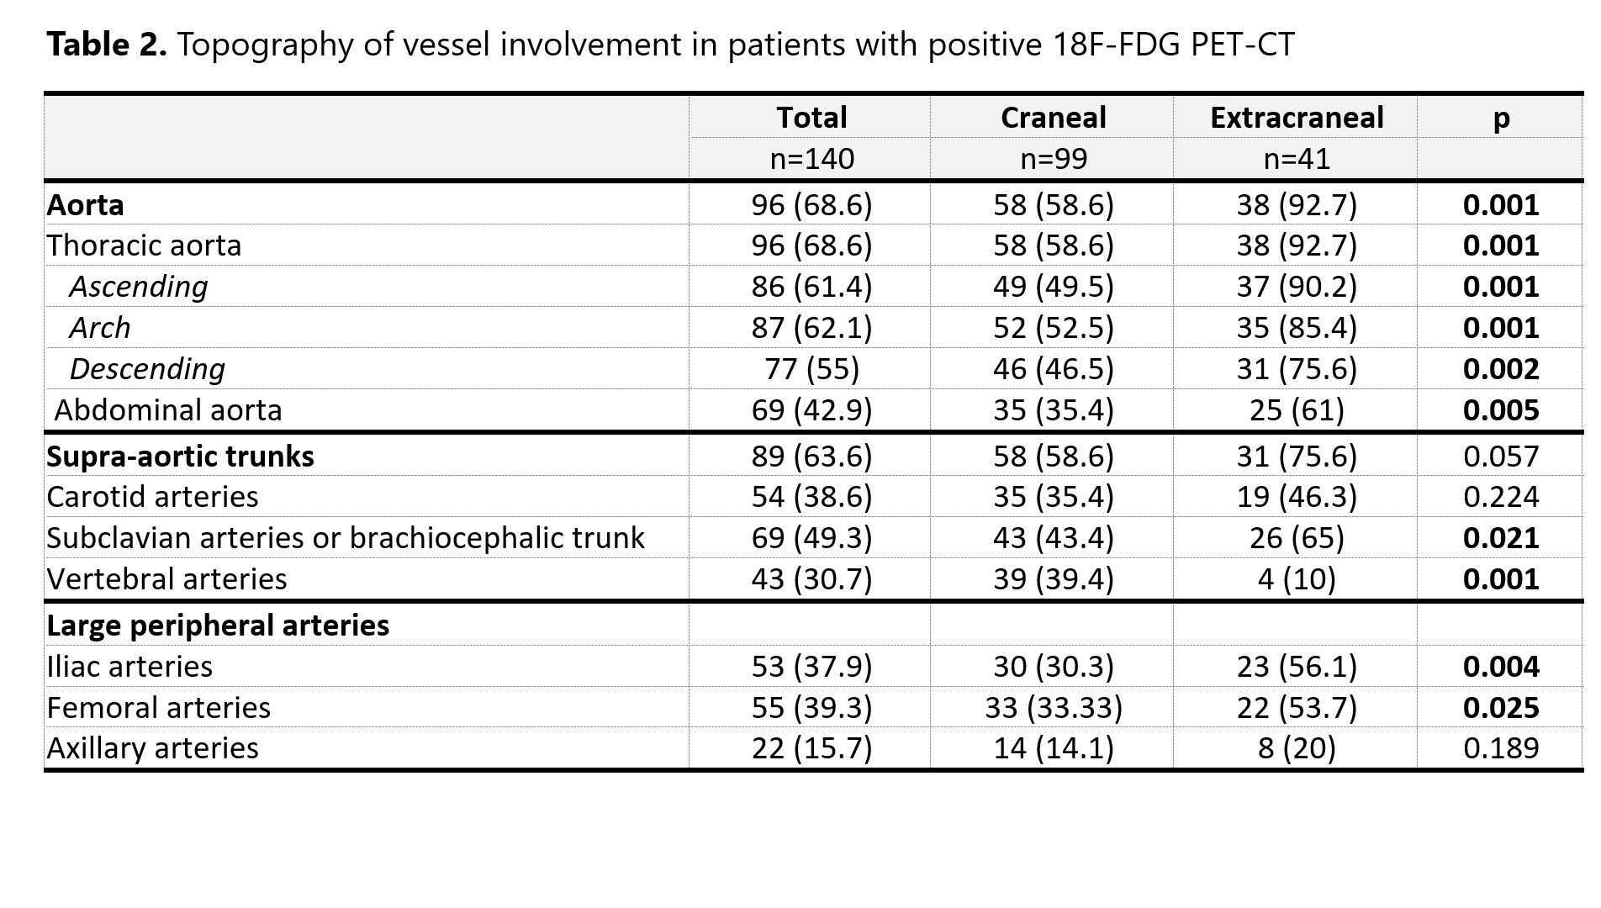Viewport: 1601px width, 908px height.
Task: Click the Vertebral arteries extracraneal cell 4 (10)
Action: point(1296,579)
